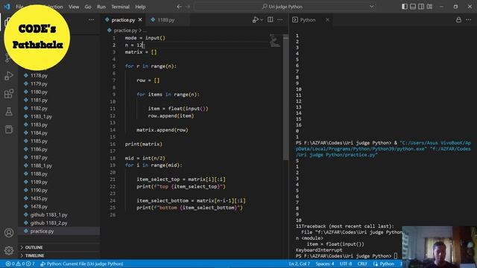Screen dimensions: 477x268
Task: Expand the OUTLINE section
Action: pyautogui.click(x=60, y=247)
